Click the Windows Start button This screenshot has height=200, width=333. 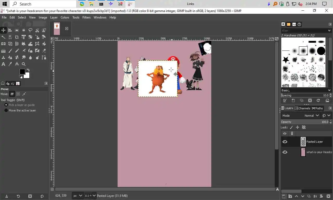5,4
